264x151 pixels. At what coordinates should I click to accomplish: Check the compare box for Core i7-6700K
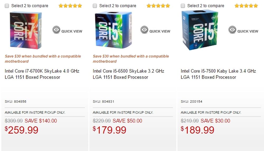pos(7,6)
